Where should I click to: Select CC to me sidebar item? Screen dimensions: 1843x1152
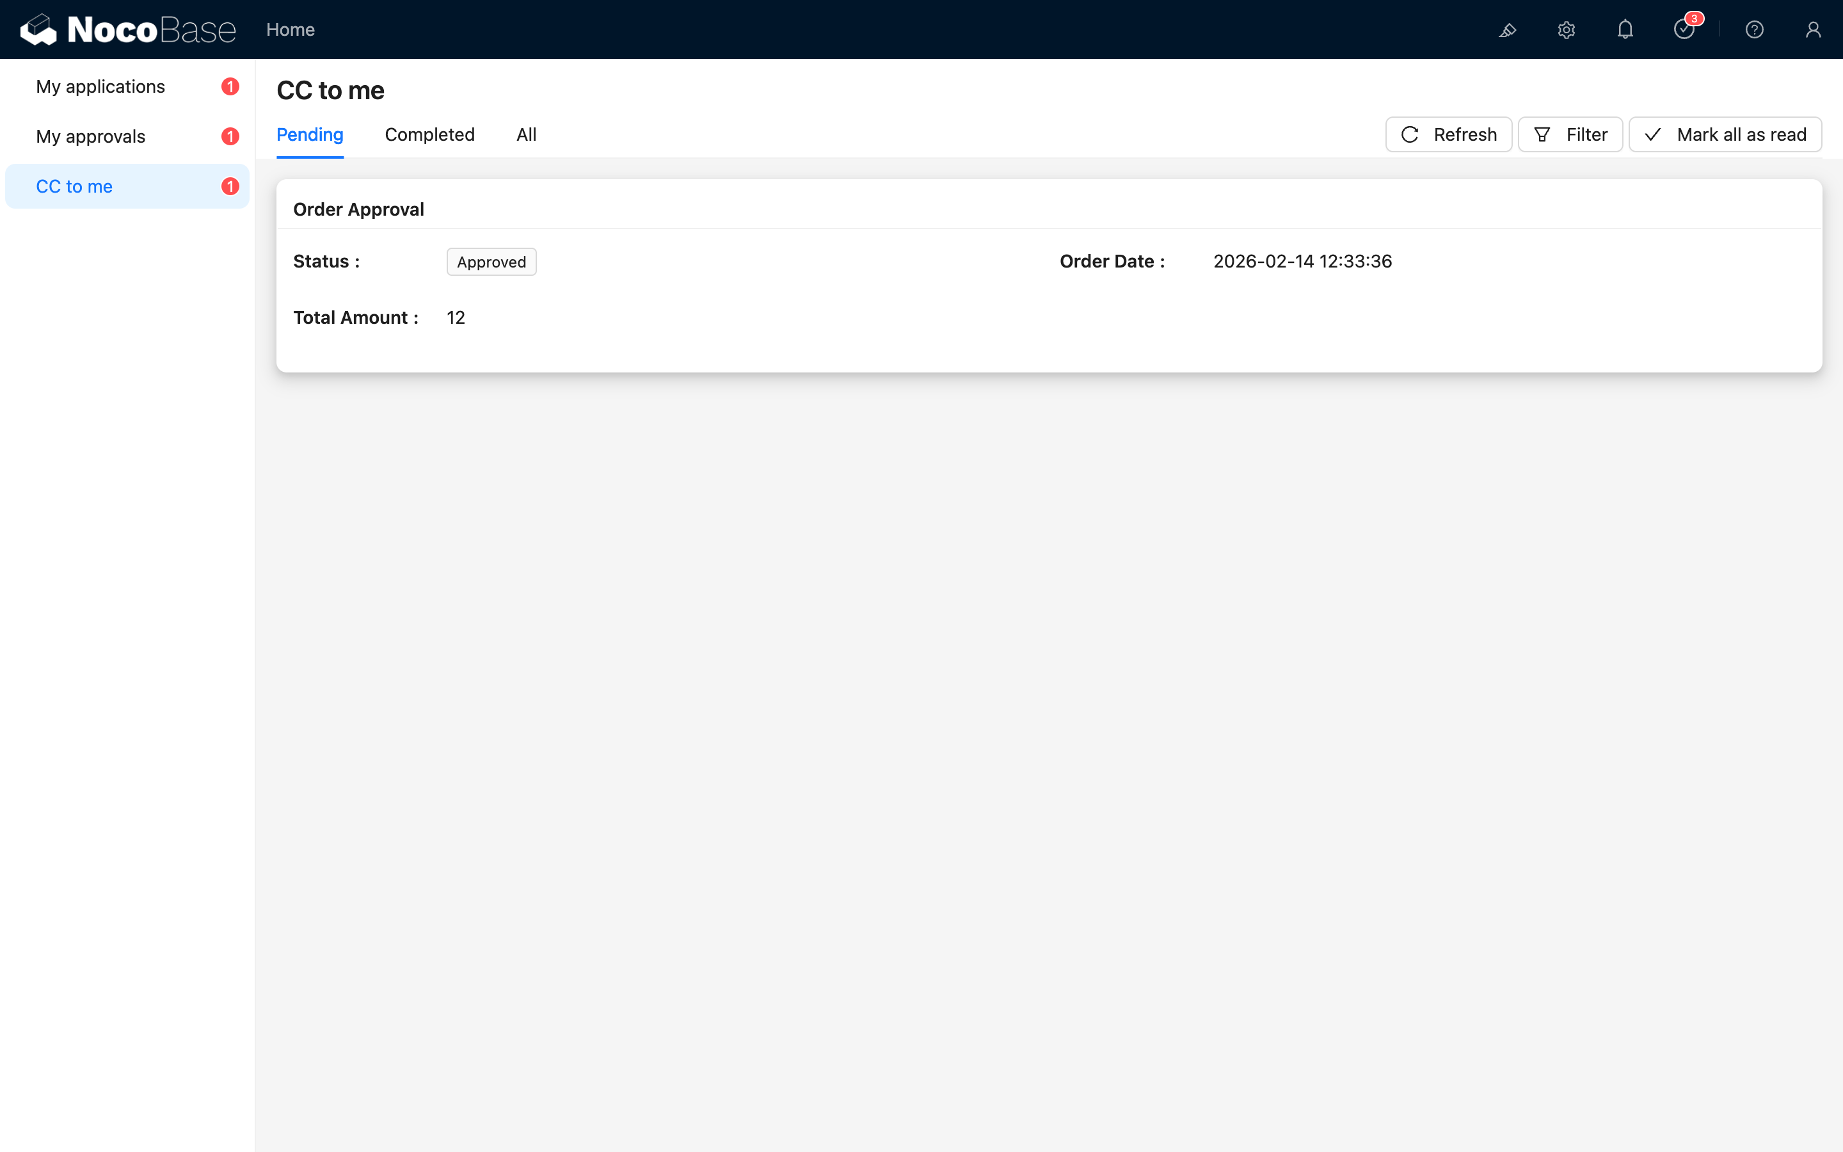[x=75, y=187]
